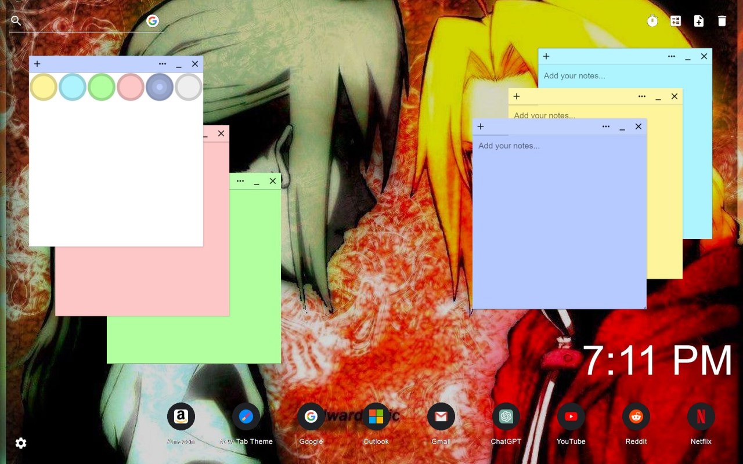Open the ChatGPT shortcut

506,416
